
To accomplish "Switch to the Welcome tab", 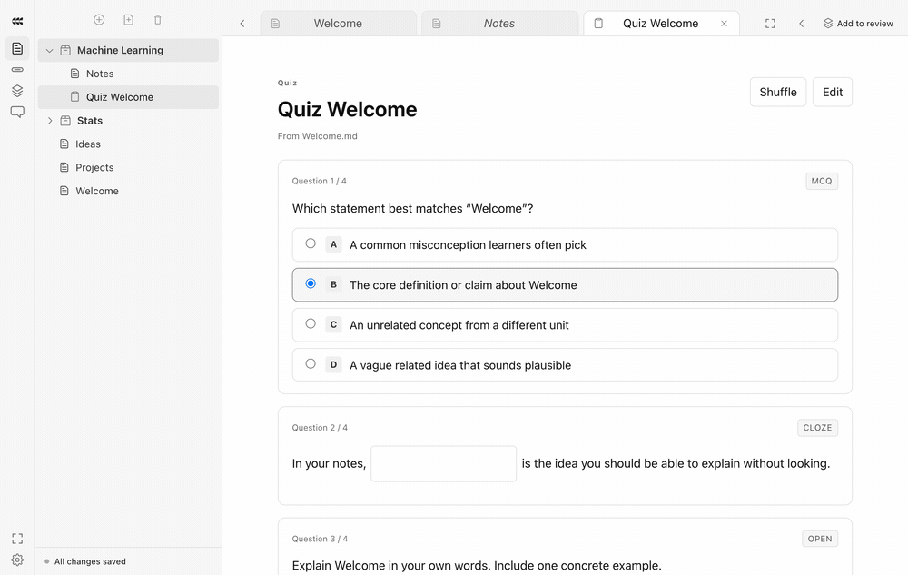I will tap(338, 23).
